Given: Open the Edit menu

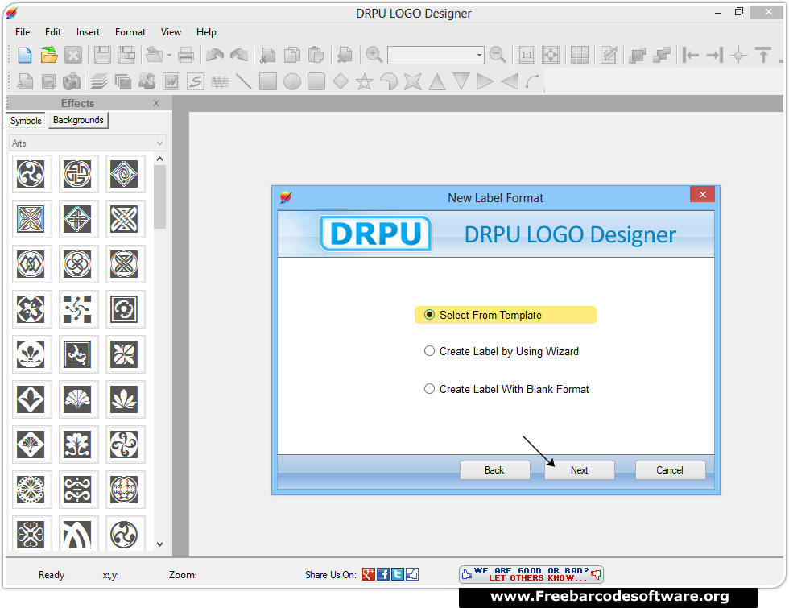Looking at the screenshot, I should (53, 32).
